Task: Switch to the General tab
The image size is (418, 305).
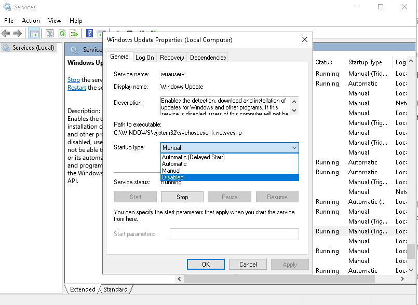Action: pos(120,57)
